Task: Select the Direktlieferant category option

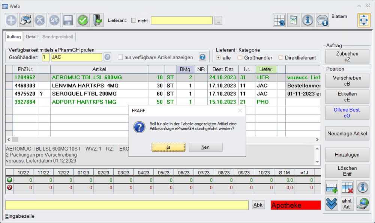Action: tap(281, 57)
